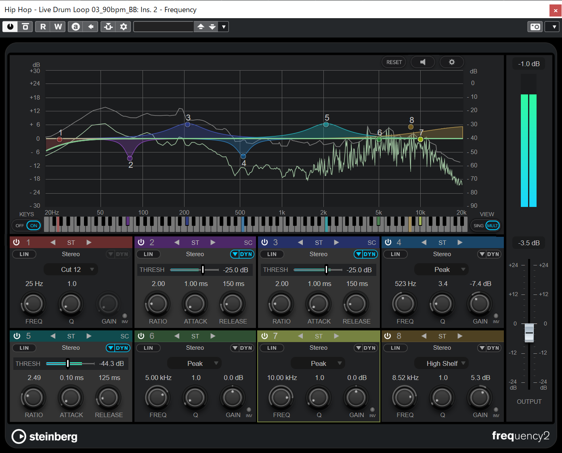
Task: Click the audition speaker icon
Action: tap(423, 62)
